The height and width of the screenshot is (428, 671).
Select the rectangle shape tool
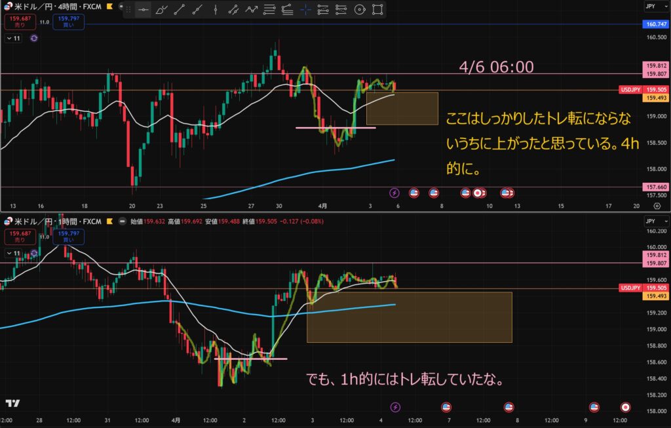377,10
